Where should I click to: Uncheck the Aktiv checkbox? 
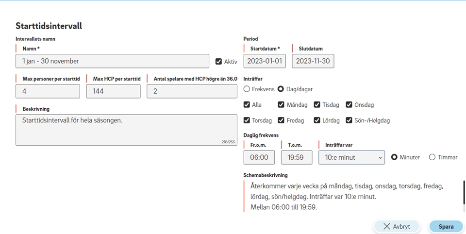point(218,62)
